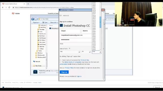The width and height of the screenshot is (163, 91).
Task: Select Saved Games folder in Explorer tree
Action: pyautogui.click(x=42, y=44)
